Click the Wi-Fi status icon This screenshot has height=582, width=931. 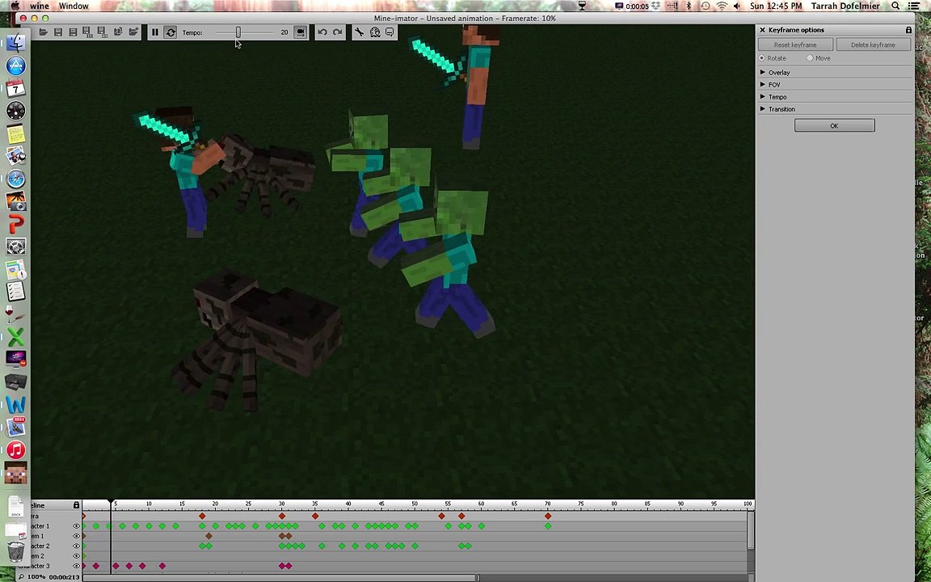[722, 6]
